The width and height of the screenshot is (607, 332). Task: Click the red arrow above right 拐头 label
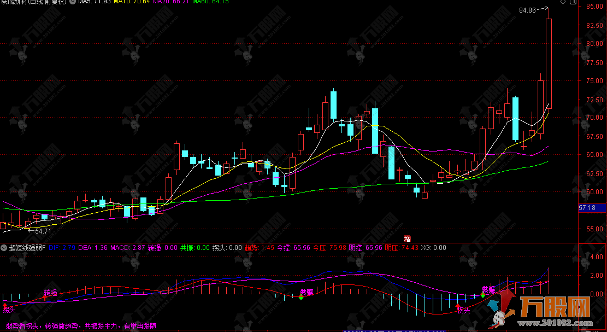[458, 306]
